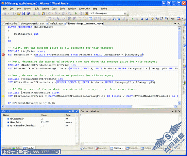Image resolution: width=187 pixels, height=156 pixels.
Task: Open Properties panel from the right sidebar
Action: point(184,87)
